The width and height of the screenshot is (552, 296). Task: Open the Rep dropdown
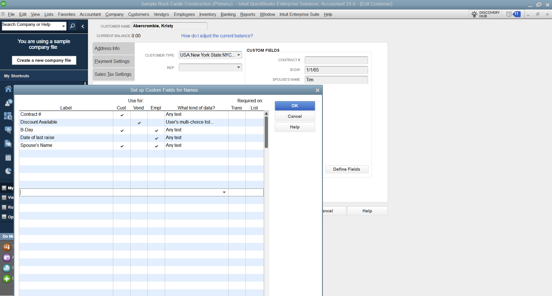coord(239,68)
